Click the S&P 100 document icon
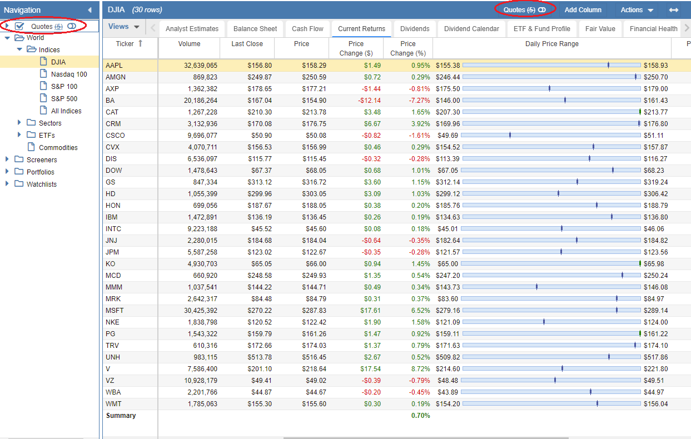Screen dimensions: 691x439 (x=43, y=86)
